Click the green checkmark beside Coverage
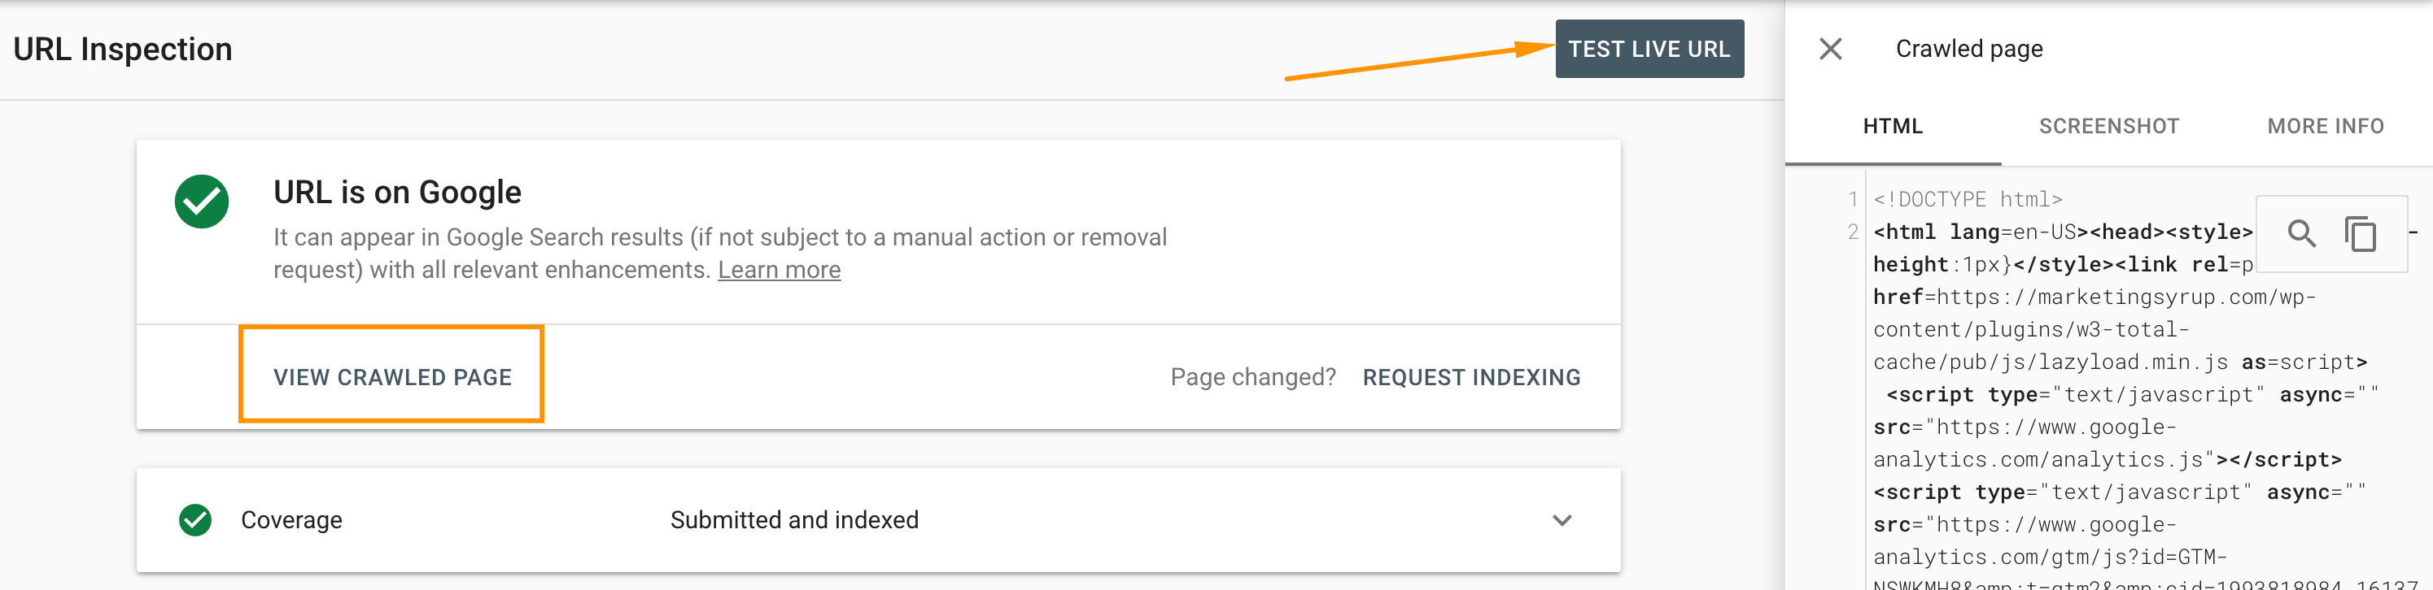Screen dimensions: 2433x590 [195, 519]
